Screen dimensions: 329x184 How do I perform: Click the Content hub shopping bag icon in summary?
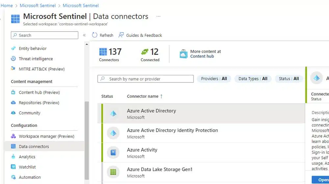tap(183, 54)
